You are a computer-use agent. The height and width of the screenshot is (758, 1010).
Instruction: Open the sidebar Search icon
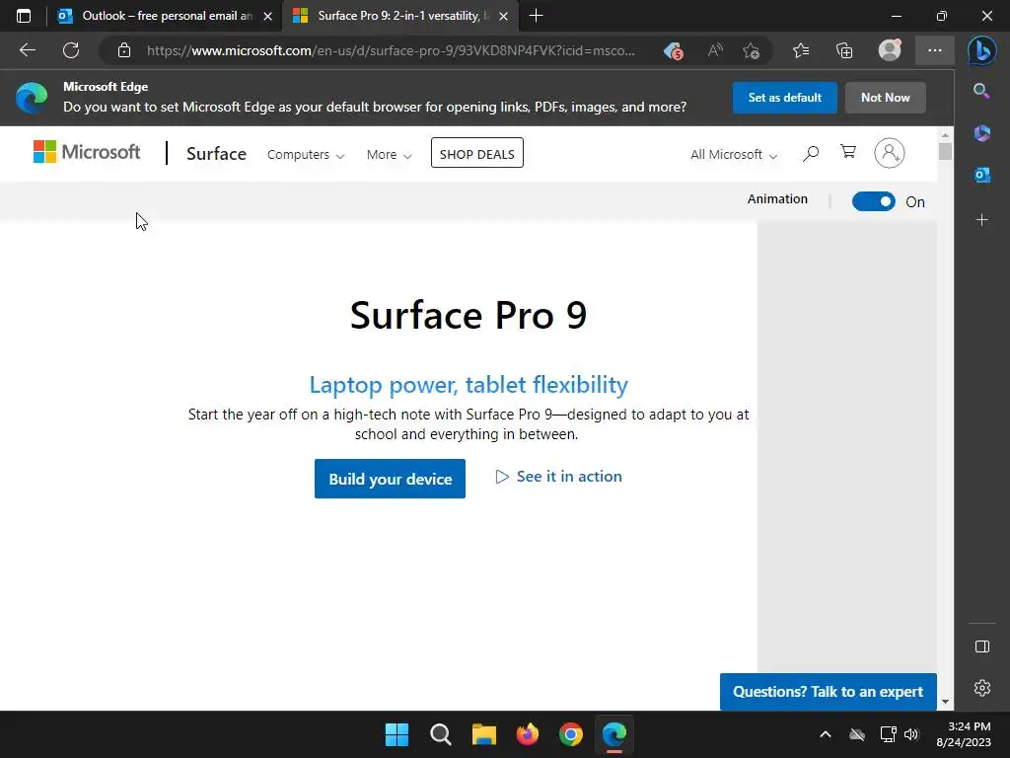[x=981, y=91]
